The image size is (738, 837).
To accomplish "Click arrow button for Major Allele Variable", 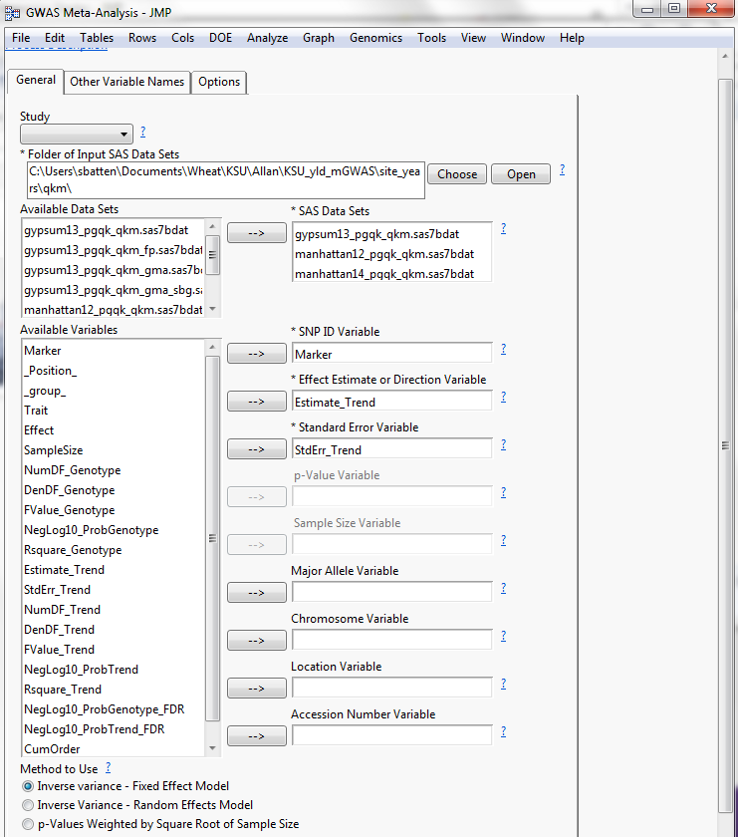I will [256, 593].
